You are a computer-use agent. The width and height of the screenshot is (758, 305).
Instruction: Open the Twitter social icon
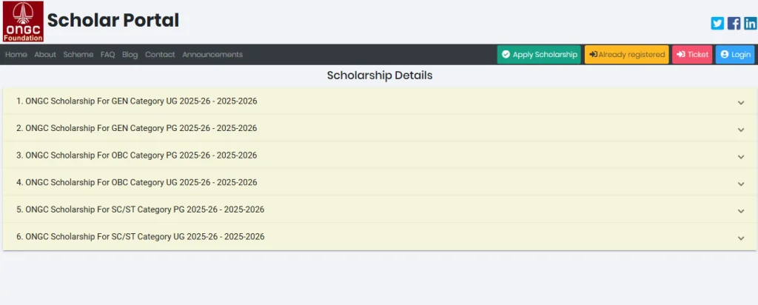point(717,23)
